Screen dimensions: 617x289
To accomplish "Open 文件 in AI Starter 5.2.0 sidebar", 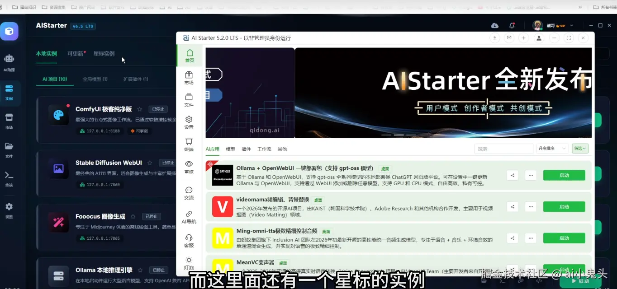I will click(x=189, y=100).
